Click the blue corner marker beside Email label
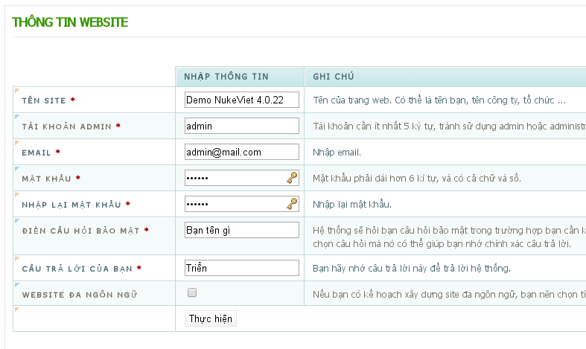586x349 pixels. (16, 143)
